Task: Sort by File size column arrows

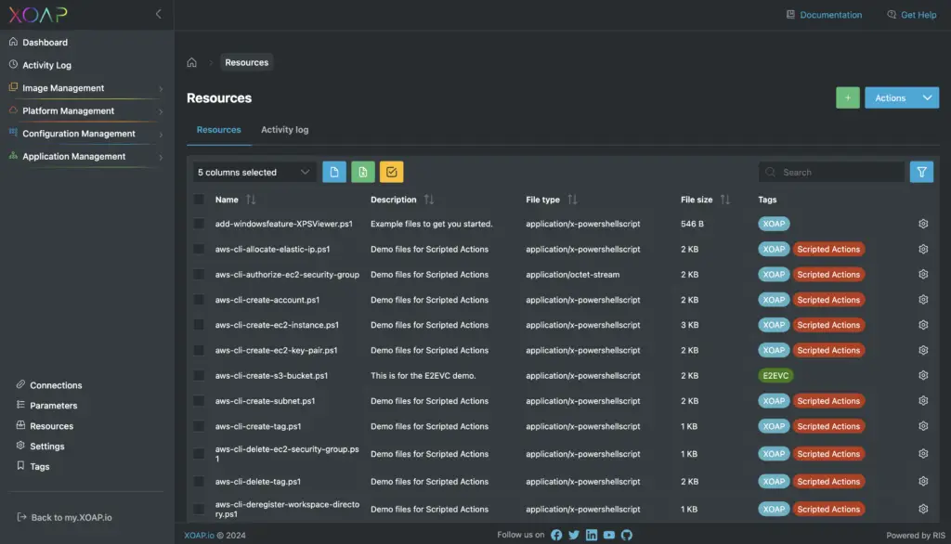Action: [x=724, y=200]
